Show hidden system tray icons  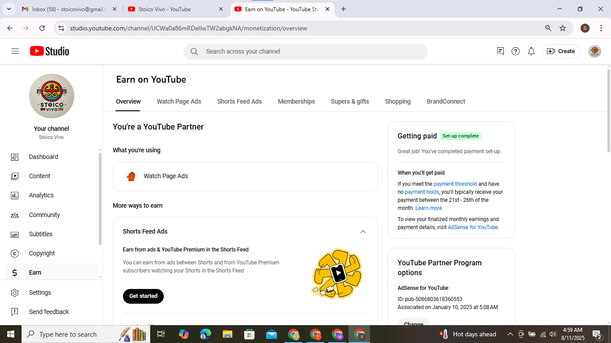click(510, 334)
